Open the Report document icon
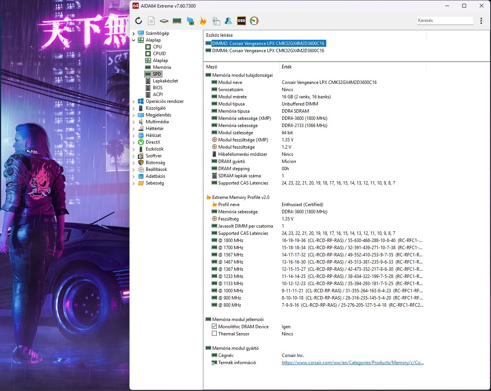Screen dimensions: 491x391 [151, 21]
